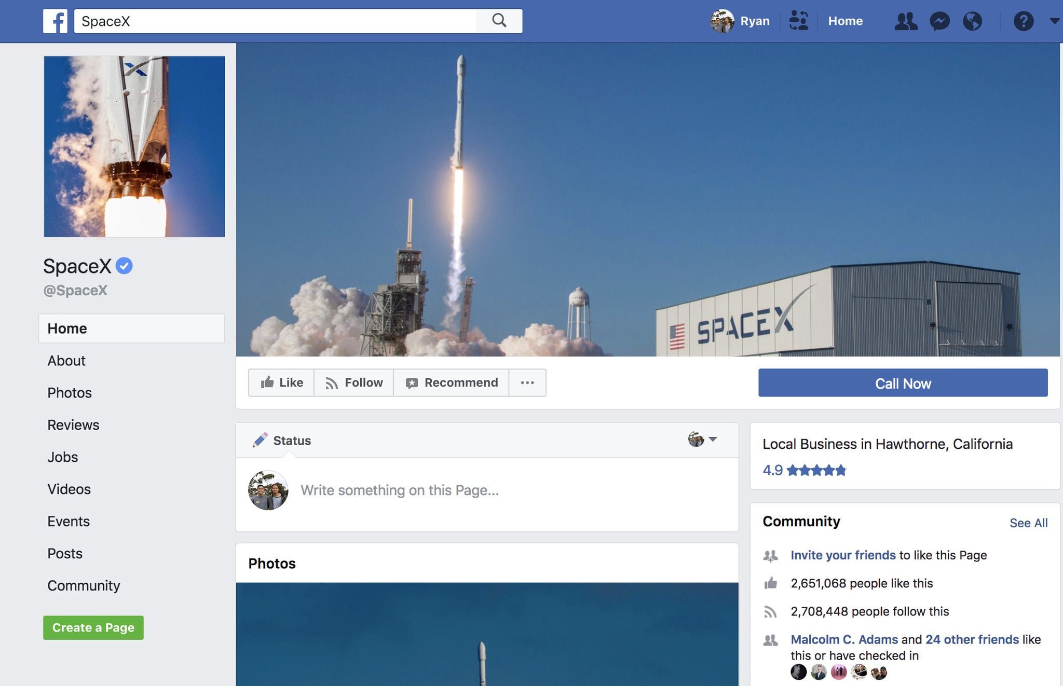Select the Videos sidebar tab

[69, 489]
